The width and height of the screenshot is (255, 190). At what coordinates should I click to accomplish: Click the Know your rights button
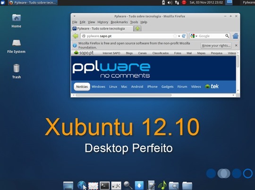pos(216,45)
